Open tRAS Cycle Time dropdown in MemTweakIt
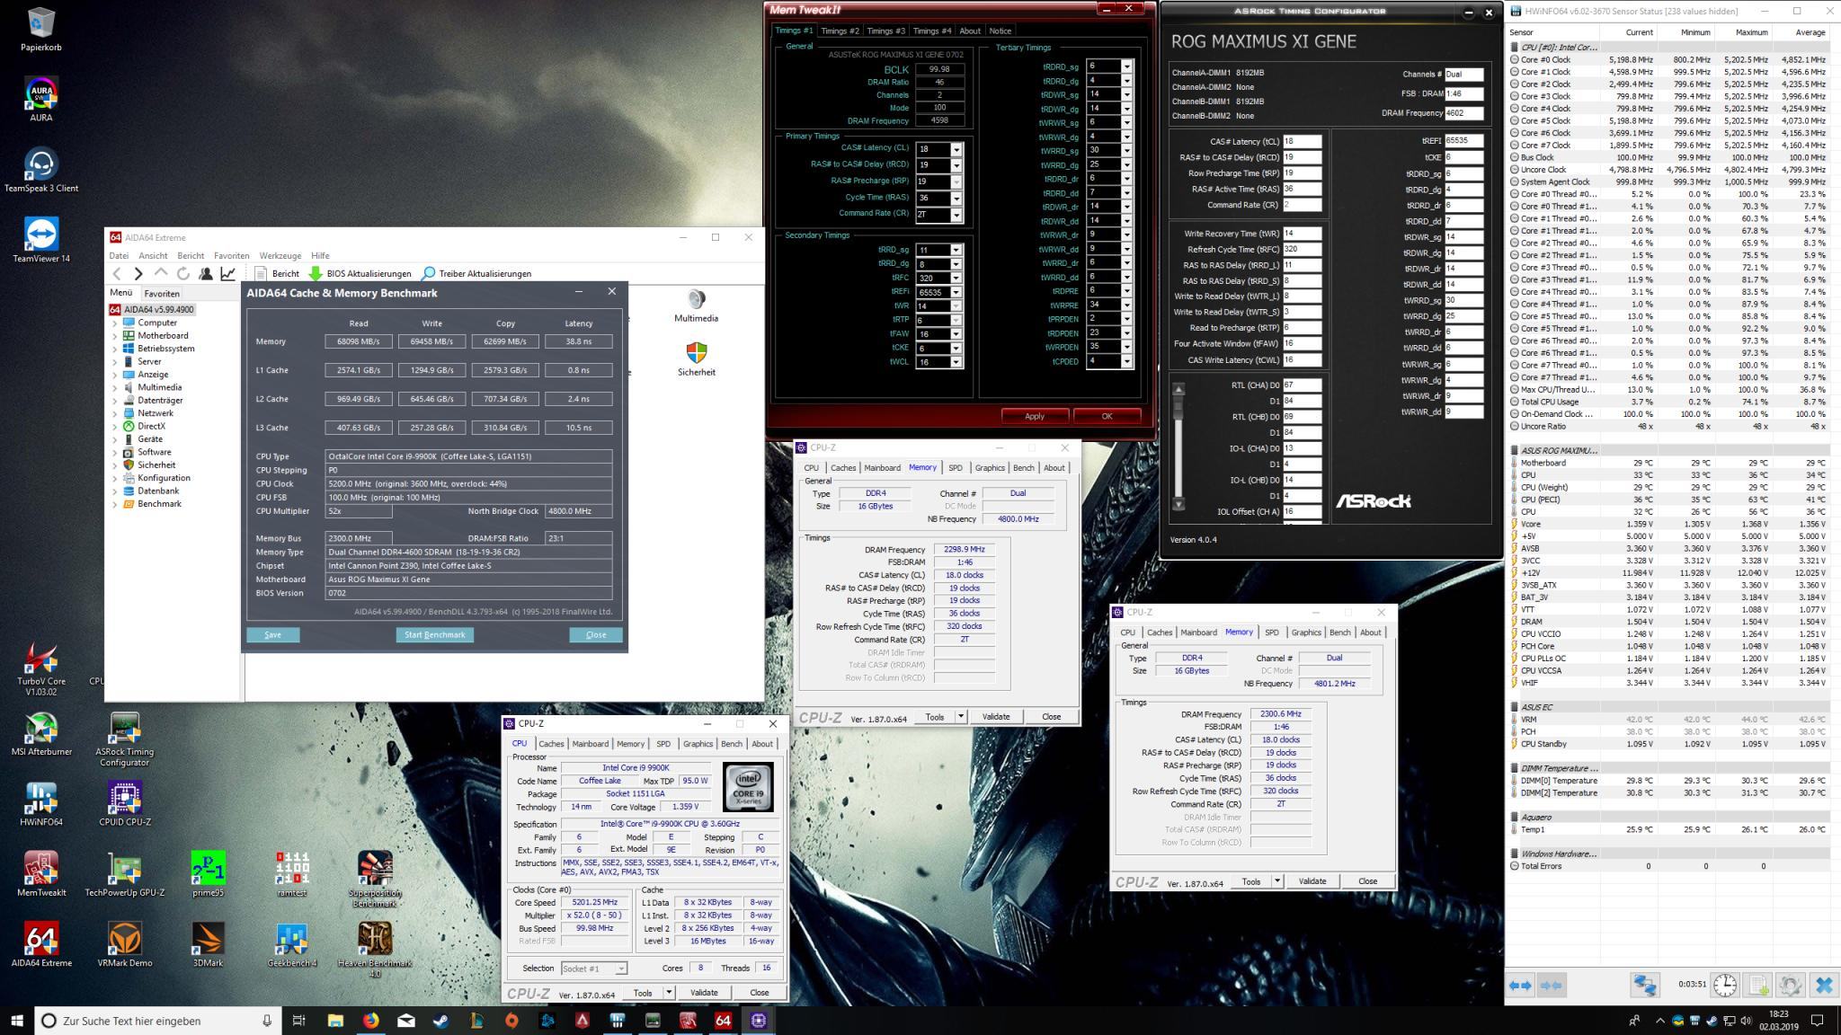This screenshot has width=1841, height=1035. coord(956,199)
